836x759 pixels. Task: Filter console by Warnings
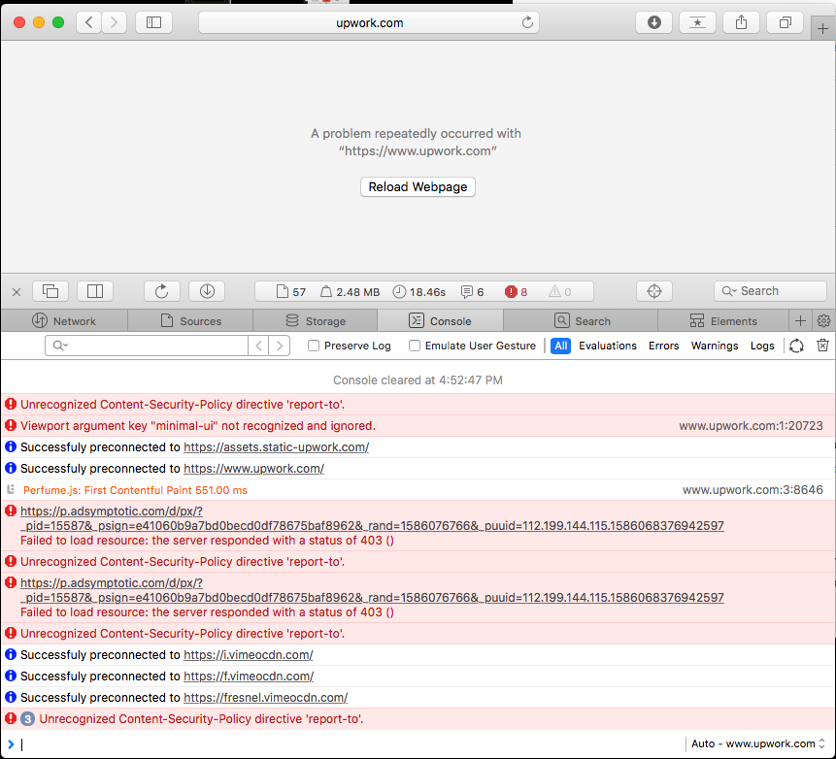[x=715, y=346]
